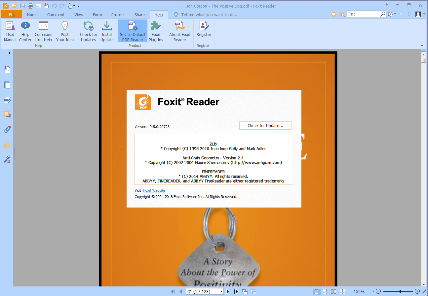Go to next page arrow
The image size is (428, 296).
click(x=228, y=291)
